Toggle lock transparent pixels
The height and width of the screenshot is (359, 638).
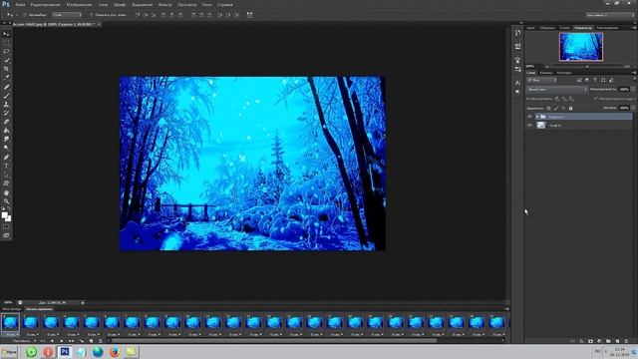[x=548, y=108]
